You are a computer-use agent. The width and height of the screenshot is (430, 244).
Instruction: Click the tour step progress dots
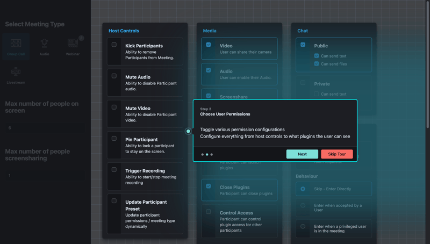207,155
